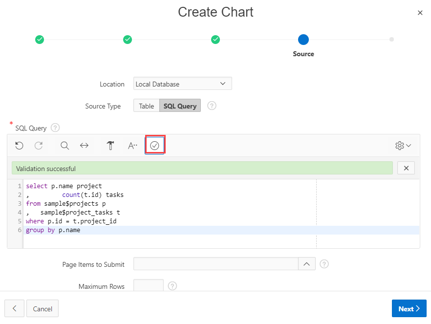Go to the first completed wizard step
431x324 pixels.
tap(40, 40)
